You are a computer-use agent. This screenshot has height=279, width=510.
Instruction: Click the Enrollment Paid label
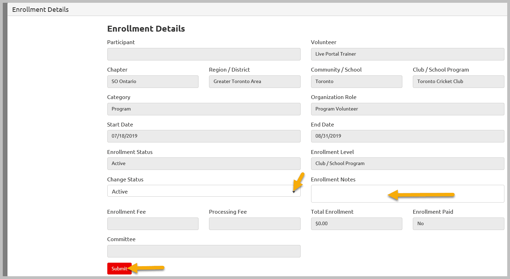click(433, 212)
